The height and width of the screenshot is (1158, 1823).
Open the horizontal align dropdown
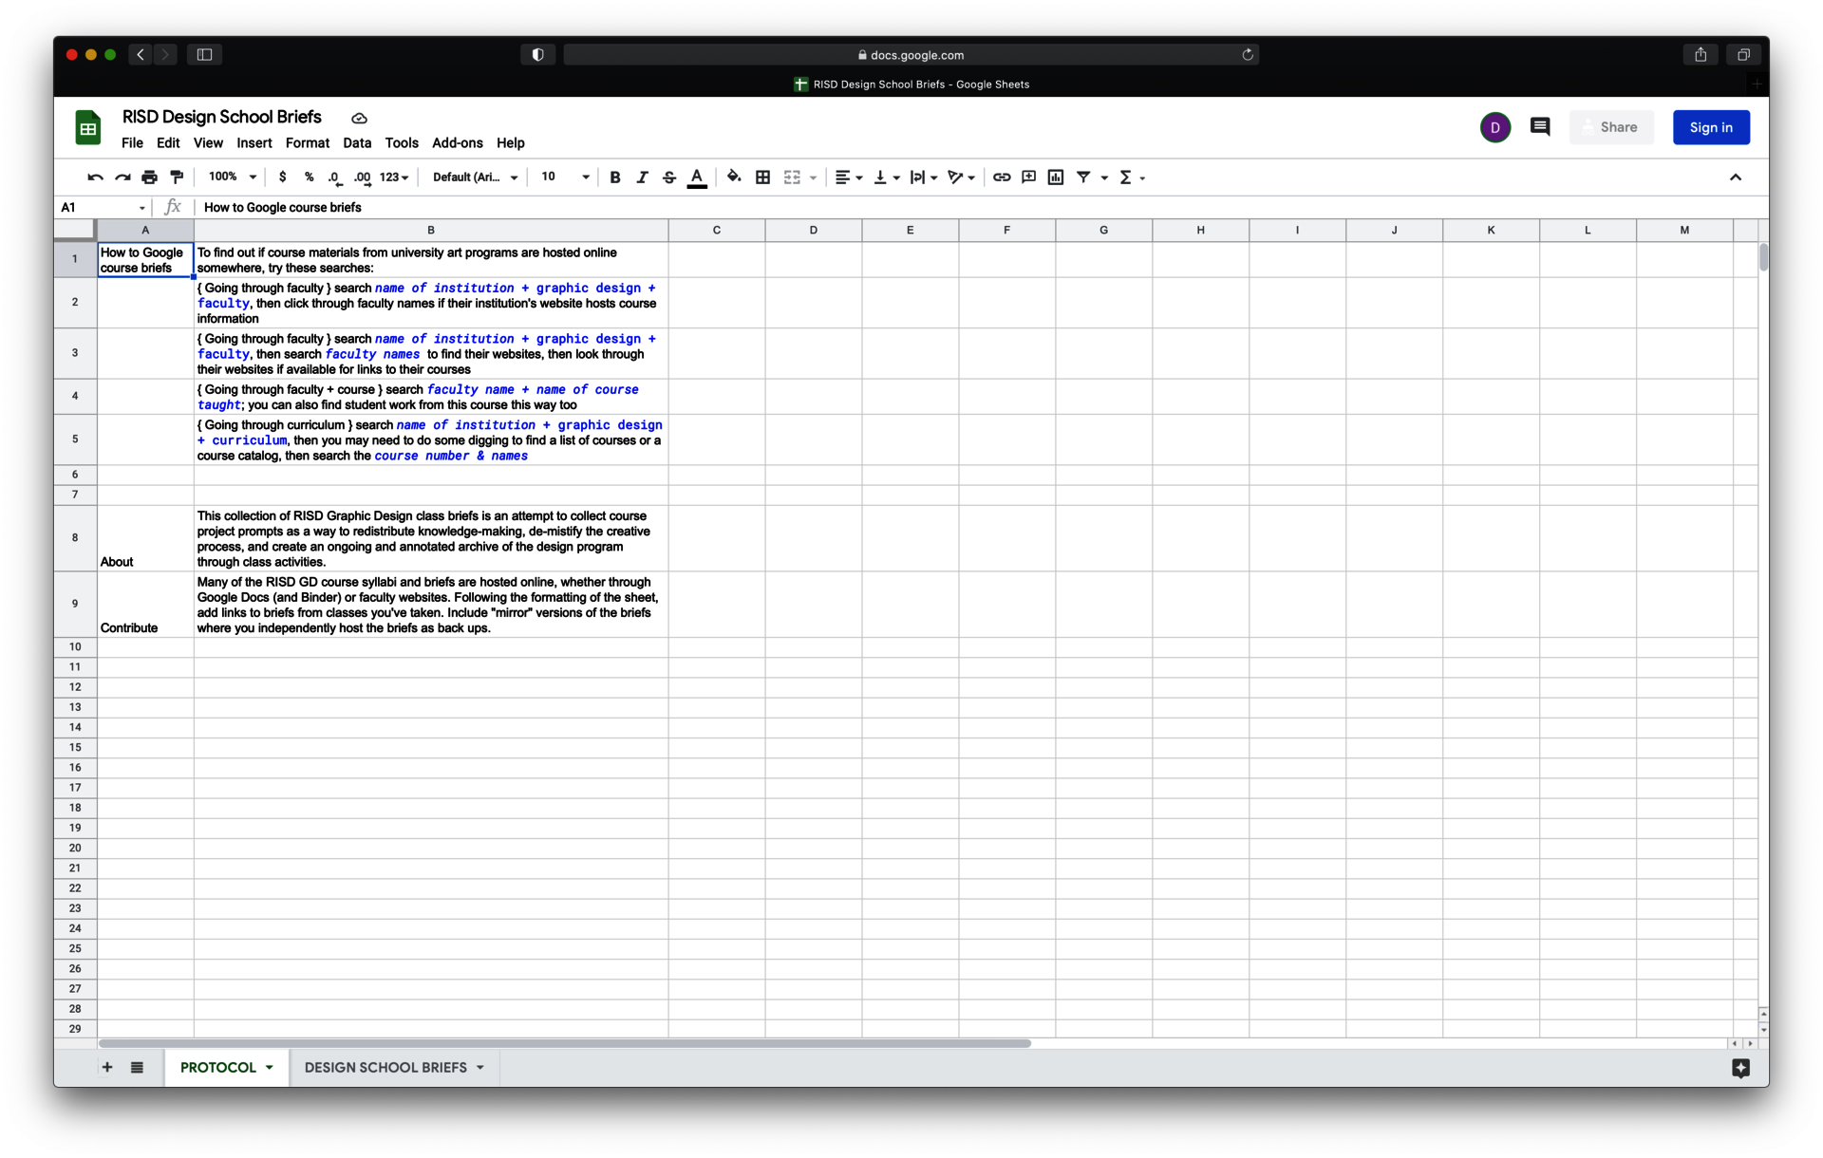848,177
